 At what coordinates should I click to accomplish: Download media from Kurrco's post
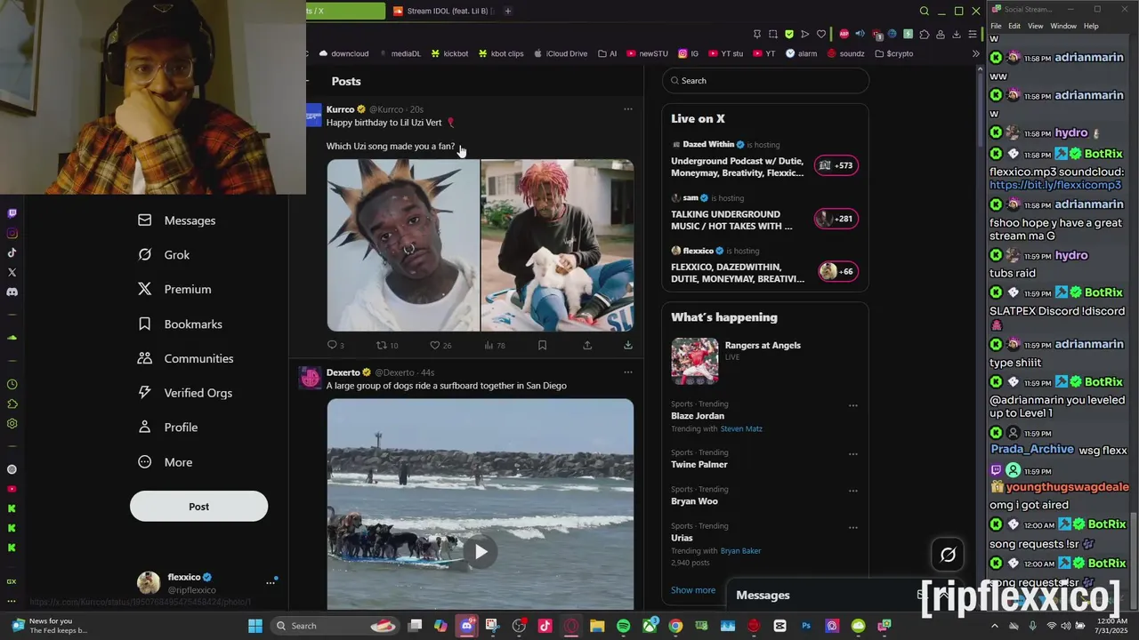tap(628, 345)
